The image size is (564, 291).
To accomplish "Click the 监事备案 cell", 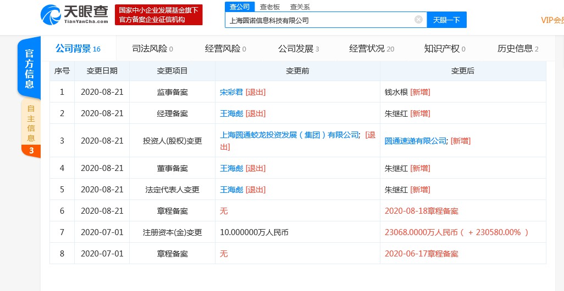I will pos(172,92).
